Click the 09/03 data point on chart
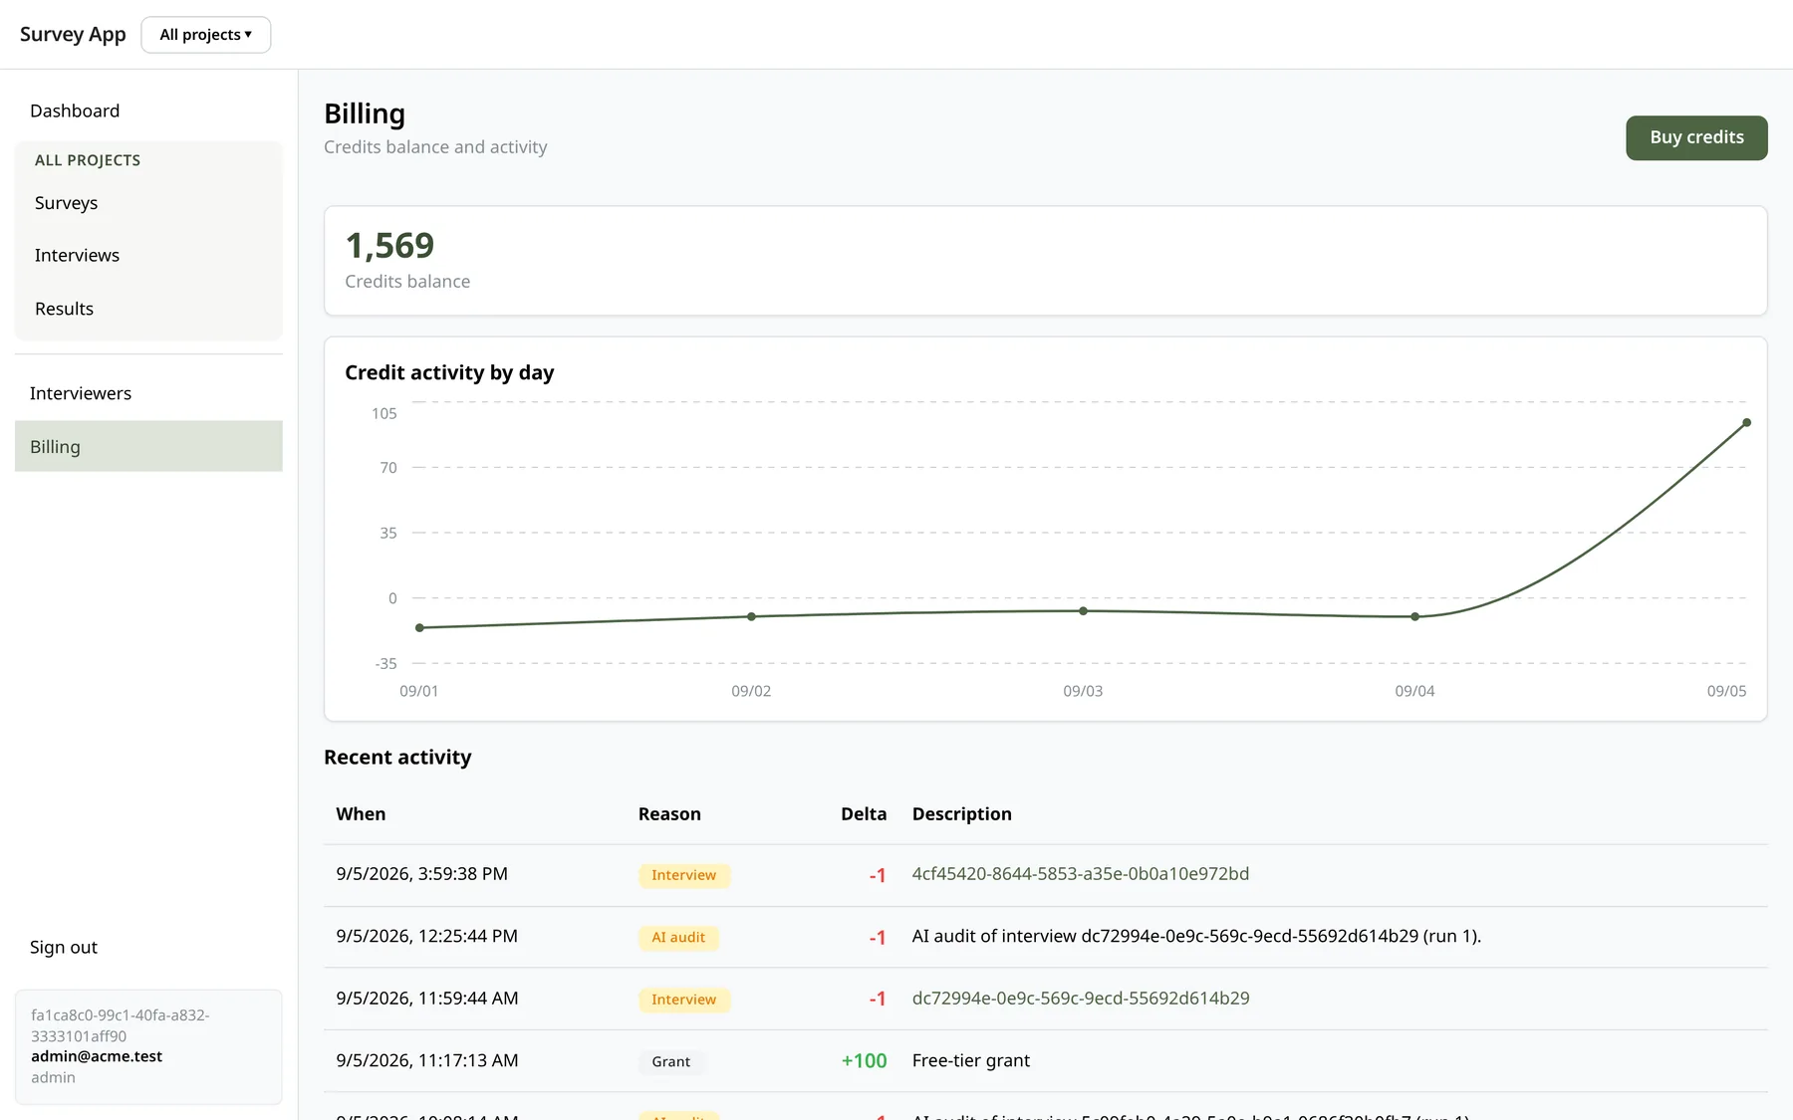Screen dimensions: 1793x1120 [x=1083, y=611]
